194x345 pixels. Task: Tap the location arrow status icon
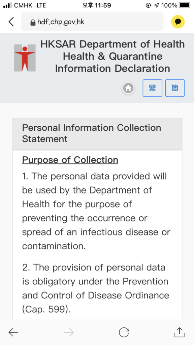(156, 5)
